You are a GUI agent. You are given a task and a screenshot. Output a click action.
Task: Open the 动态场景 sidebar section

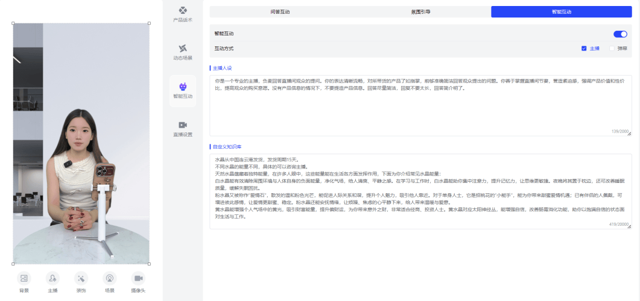[x=182, y=52]
